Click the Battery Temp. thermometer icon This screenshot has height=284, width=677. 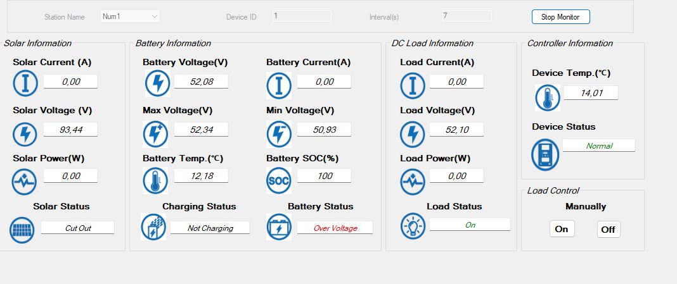point(155,180)
